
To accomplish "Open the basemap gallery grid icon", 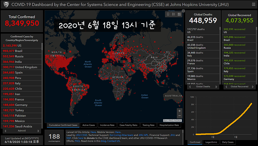I will pos(179,14).
